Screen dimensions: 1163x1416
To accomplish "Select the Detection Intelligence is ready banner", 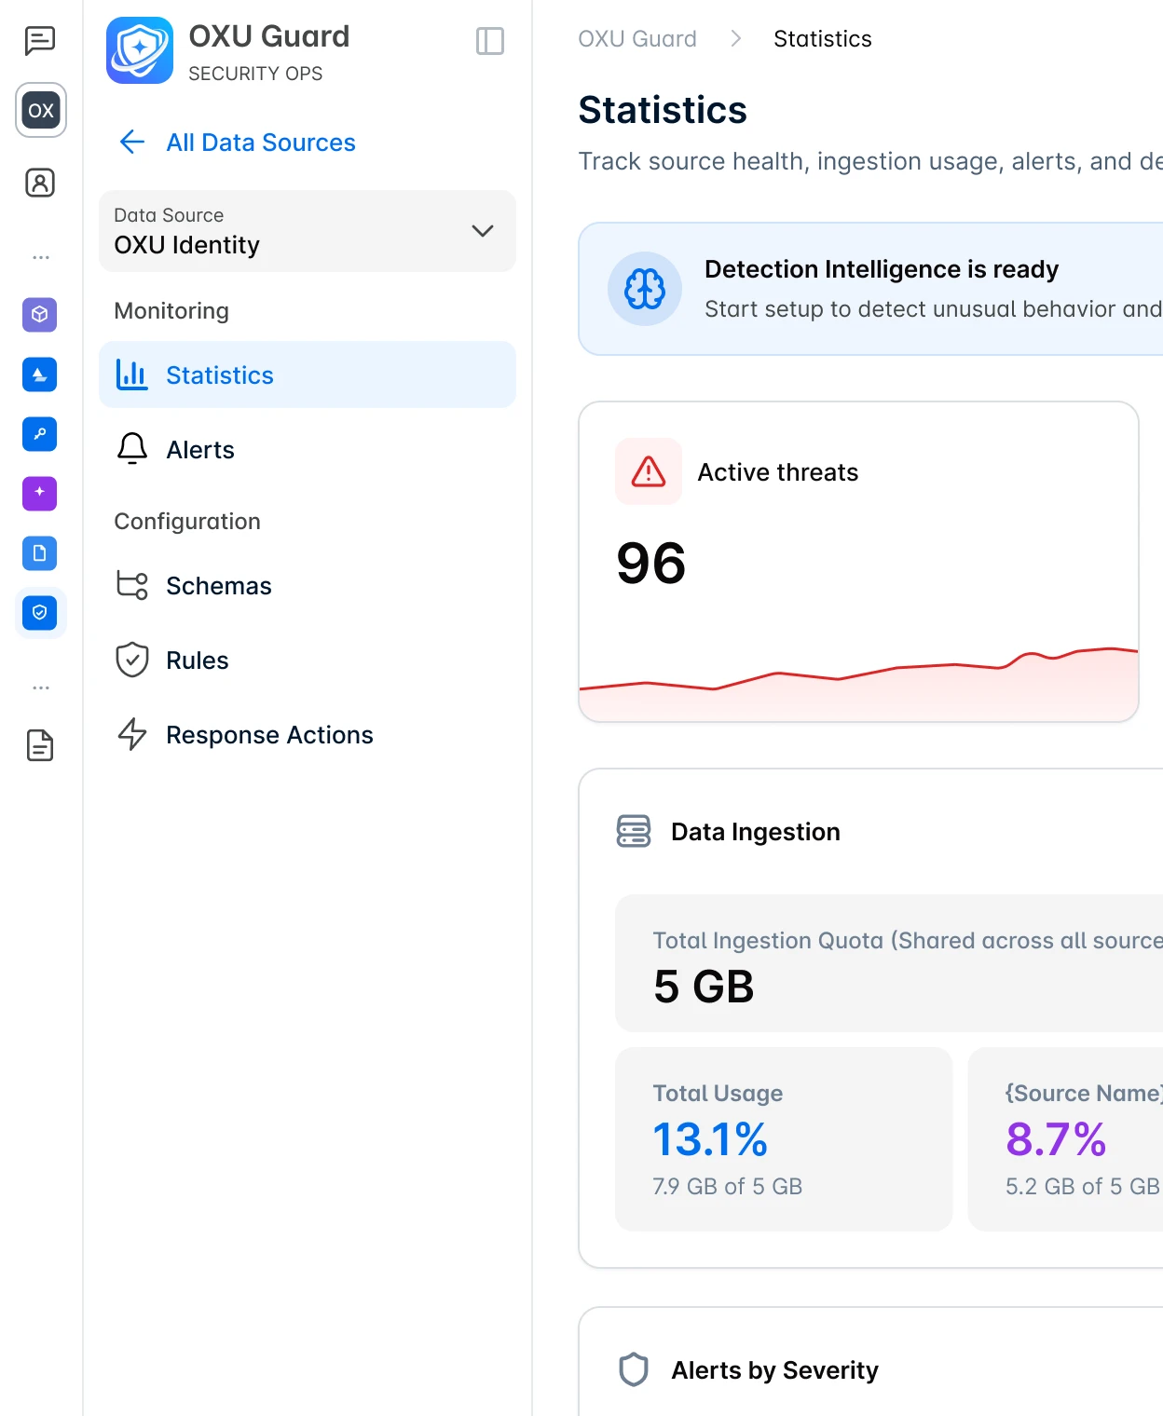I will pyautogui.click(x=870, y=289).
